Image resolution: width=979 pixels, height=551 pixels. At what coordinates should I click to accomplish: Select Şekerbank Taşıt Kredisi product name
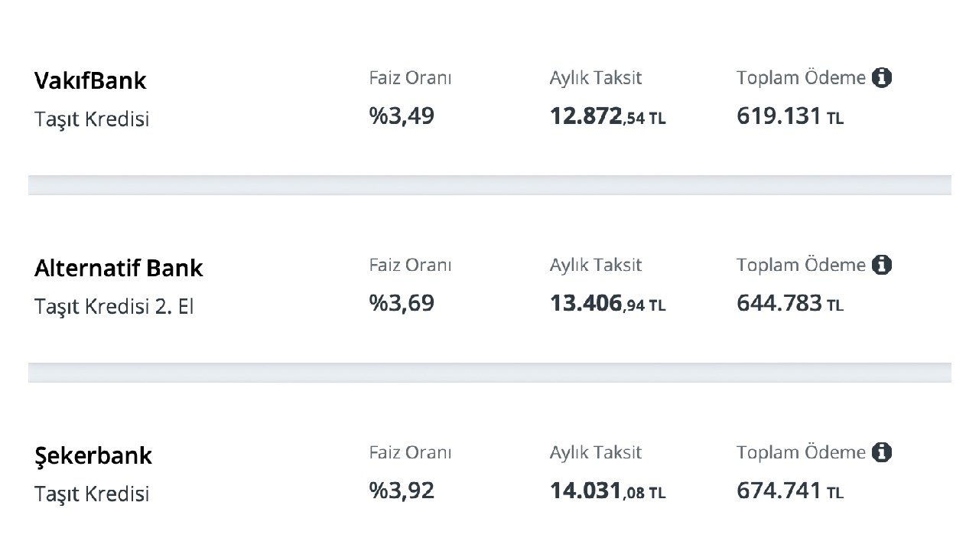pos(92,494)
